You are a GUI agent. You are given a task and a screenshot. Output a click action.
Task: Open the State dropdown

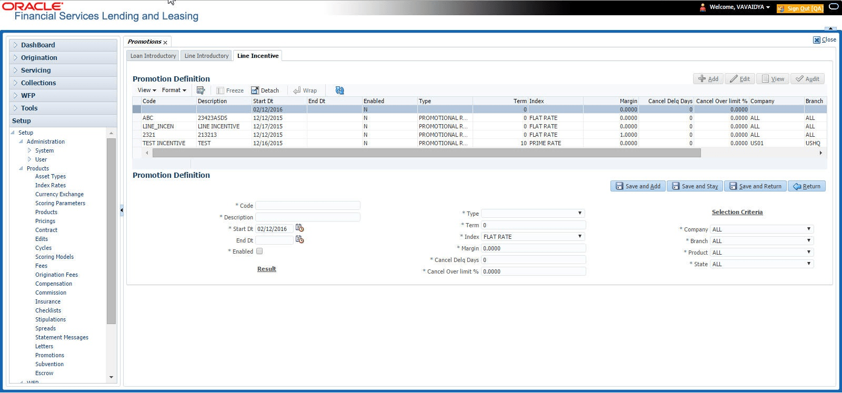click(x=762, y=264)
